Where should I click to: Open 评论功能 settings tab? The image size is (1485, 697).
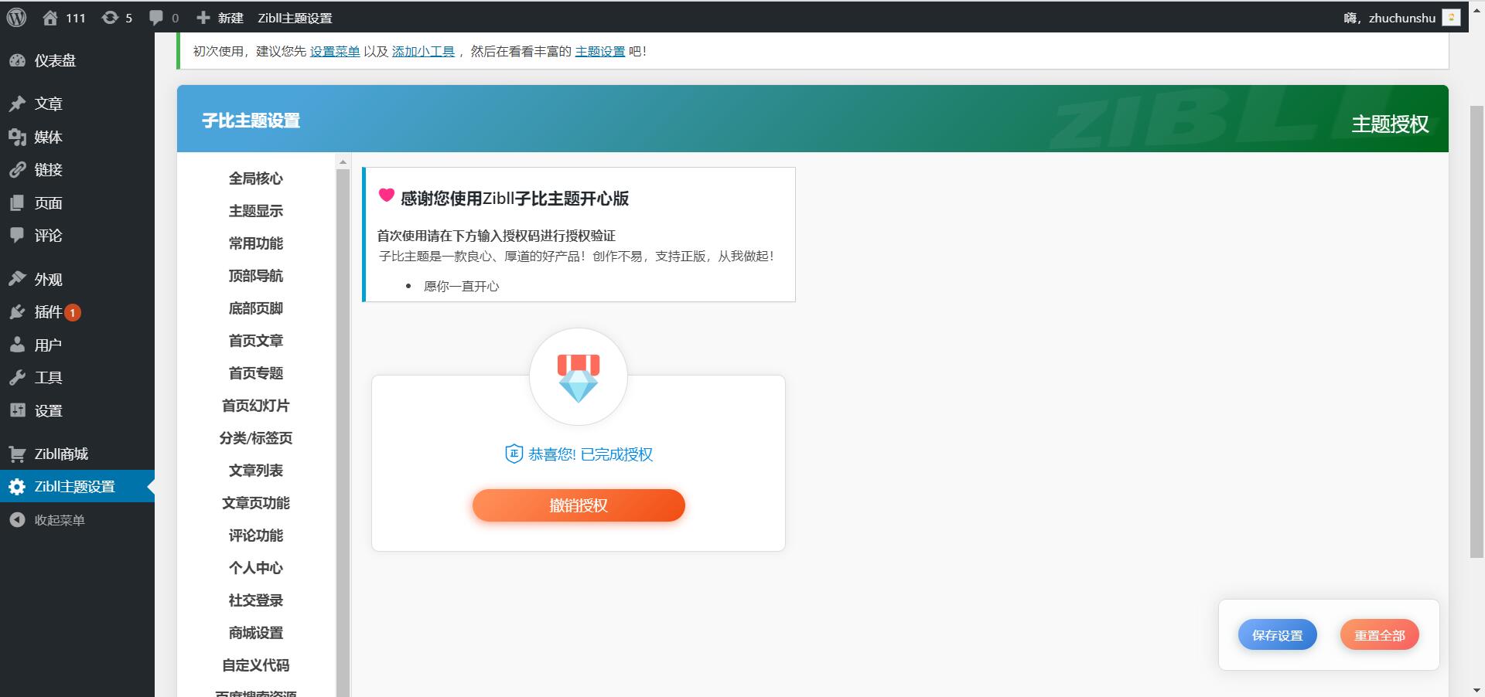[x=256, y=535]
